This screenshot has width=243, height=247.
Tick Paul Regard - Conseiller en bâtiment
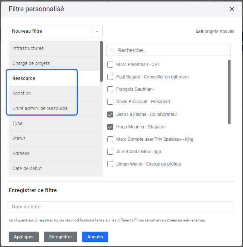[x=110, y=77]
